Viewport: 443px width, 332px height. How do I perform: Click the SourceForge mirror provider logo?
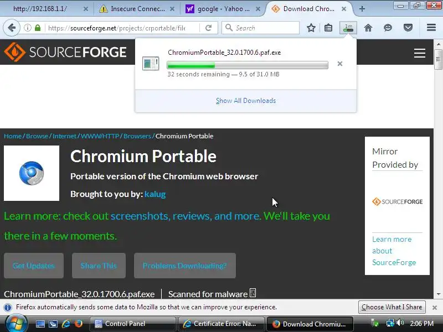(x=398, y=201)
